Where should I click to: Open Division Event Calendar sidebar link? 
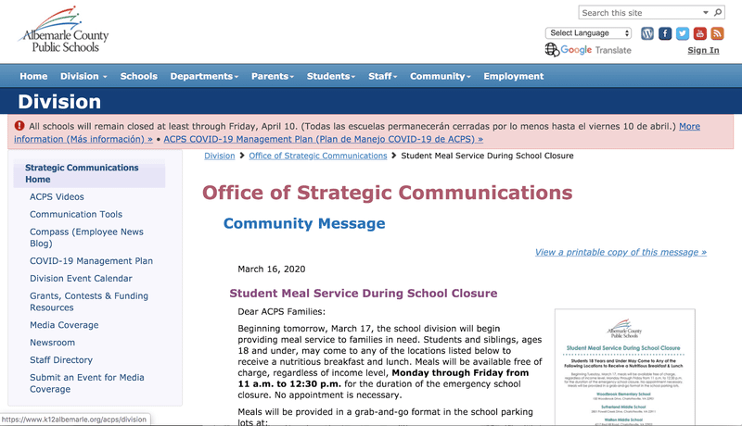tap(81, 278)
